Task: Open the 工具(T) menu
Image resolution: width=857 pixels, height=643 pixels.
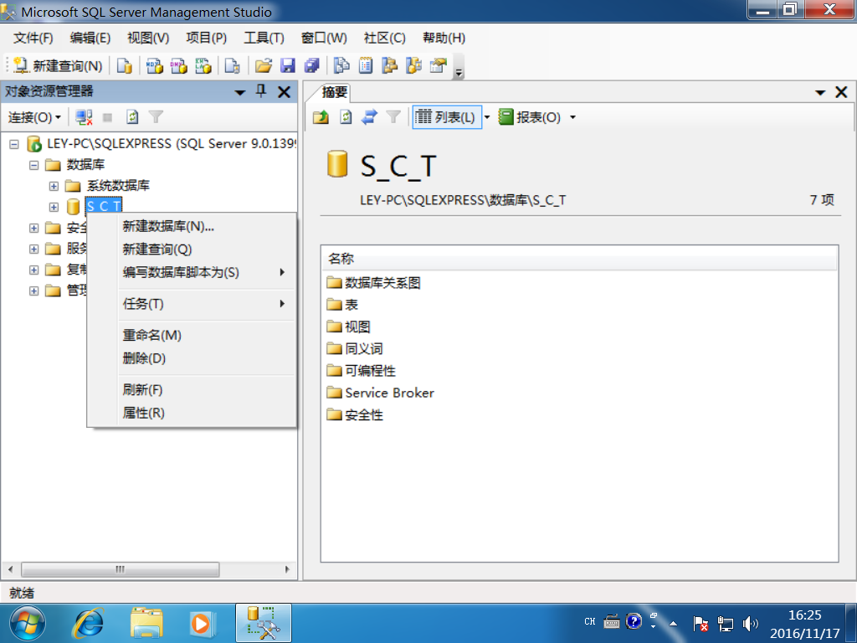Action: coord(264,38)
